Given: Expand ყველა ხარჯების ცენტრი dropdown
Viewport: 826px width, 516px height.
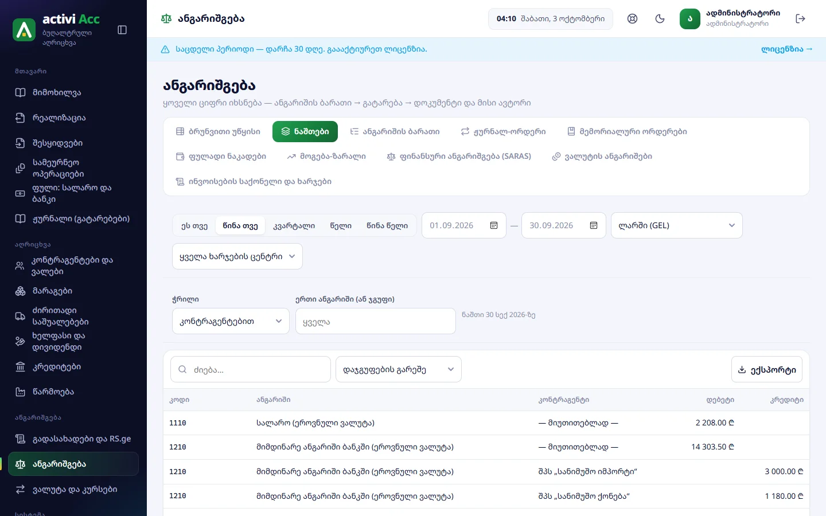Looking at the screenshot, I should click(237, 256).
